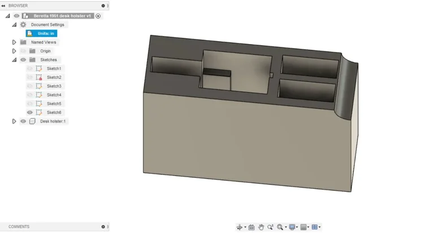Select the Zoom tool
Viewport: 434px width, 233px height.
click(x=271, y=227)
